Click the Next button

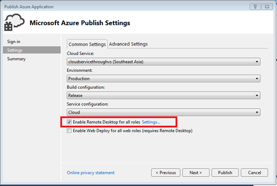[x=195, y=173]
